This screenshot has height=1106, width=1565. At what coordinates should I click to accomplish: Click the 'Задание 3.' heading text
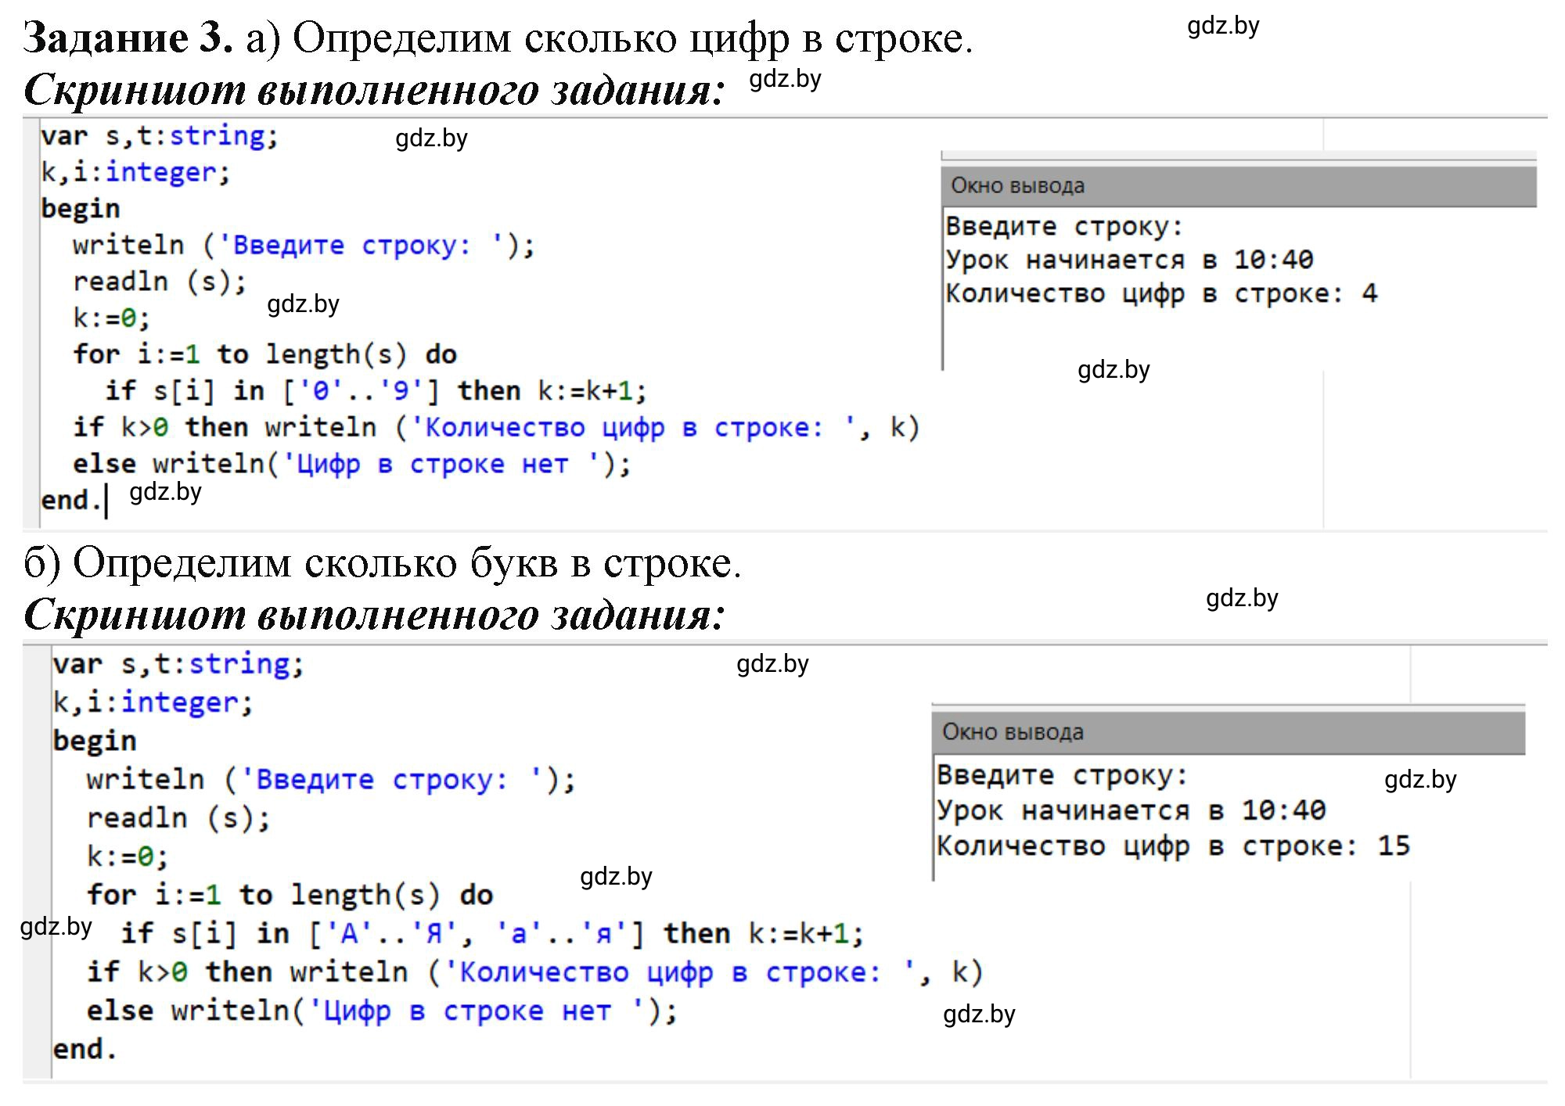[128, 38]
